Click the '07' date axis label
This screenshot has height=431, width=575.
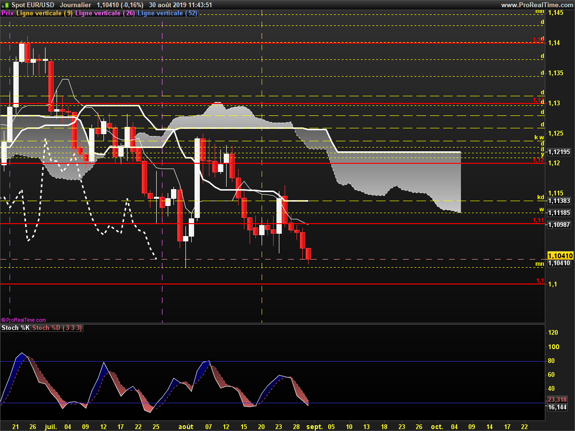click(208, 426)
